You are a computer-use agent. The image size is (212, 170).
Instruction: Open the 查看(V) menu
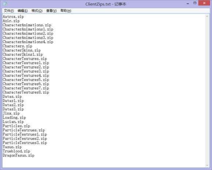52,11
